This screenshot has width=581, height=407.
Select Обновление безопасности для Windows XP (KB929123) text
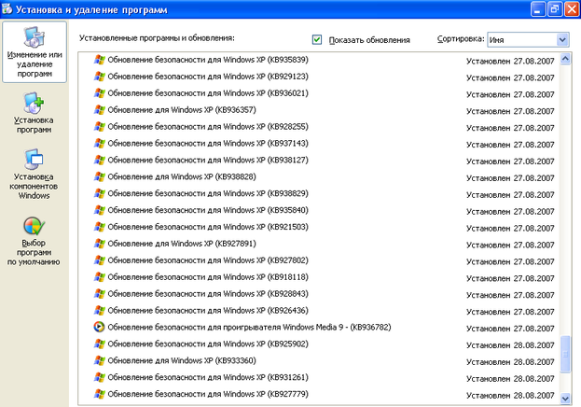208,77
